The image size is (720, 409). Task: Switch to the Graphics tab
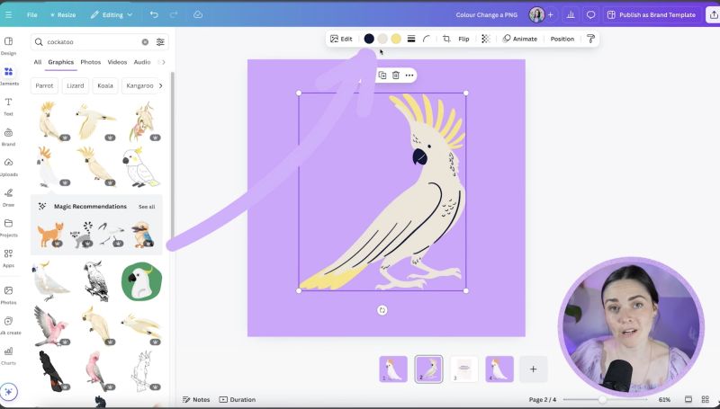[60, 62]
